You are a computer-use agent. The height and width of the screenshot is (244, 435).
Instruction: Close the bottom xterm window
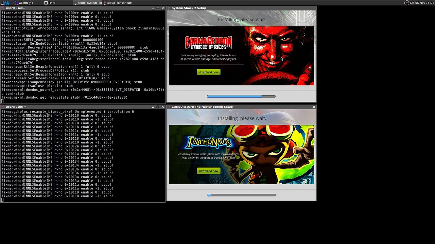click(162, 107)
